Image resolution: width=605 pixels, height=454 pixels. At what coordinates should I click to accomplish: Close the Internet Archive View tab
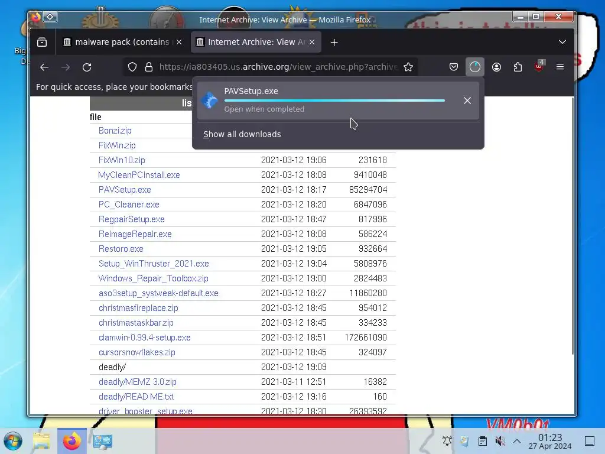(x=312, y=42)
